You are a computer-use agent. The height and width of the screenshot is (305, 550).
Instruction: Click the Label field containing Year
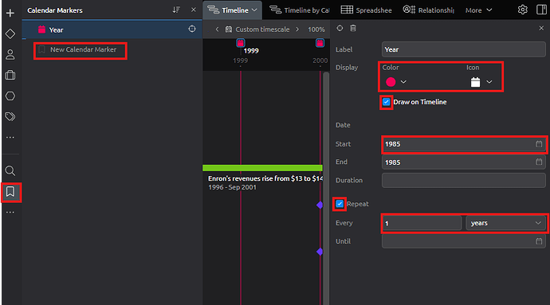point(463,49)
